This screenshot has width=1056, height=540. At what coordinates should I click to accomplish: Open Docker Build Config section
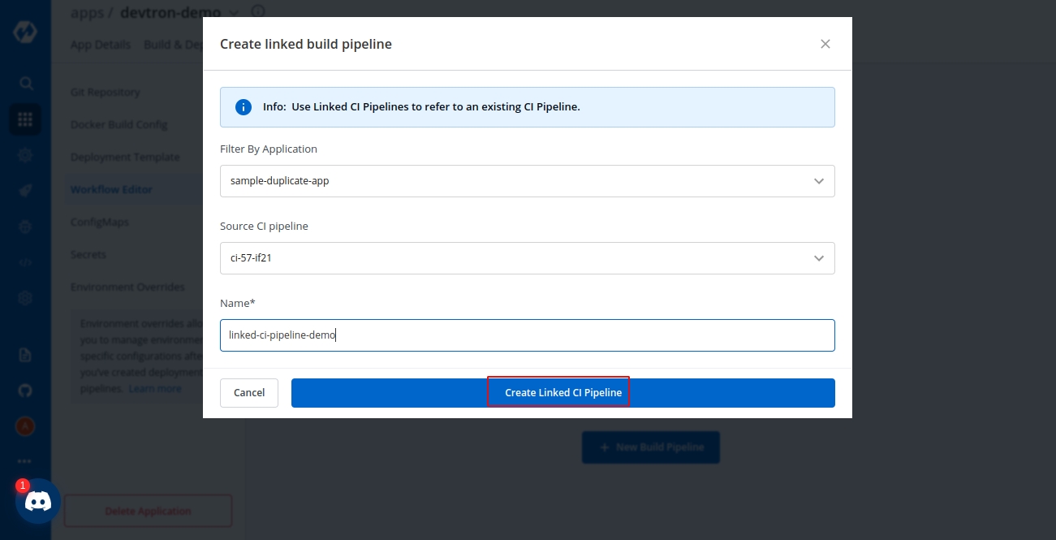119,125
